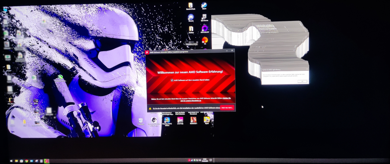Close the AMD Software installer window

[232, 50]
